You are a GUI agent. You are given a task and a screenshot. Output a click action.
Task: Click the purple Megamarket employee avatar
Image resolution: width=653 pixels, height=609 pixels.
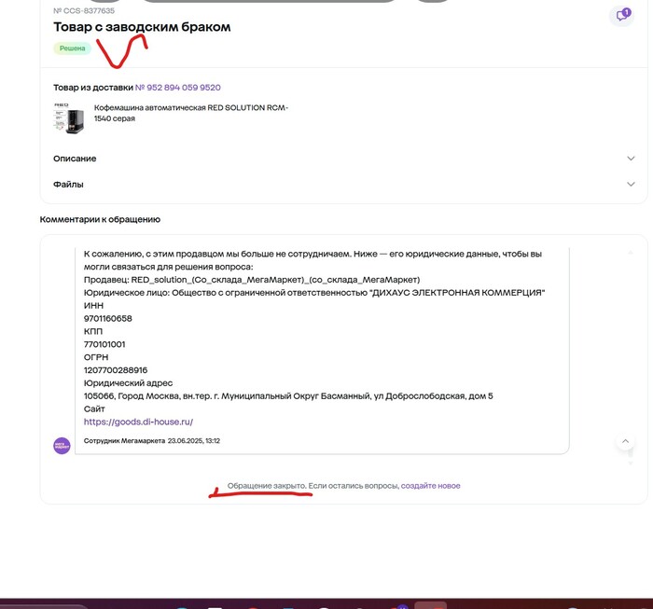click(x=62, y=446)
